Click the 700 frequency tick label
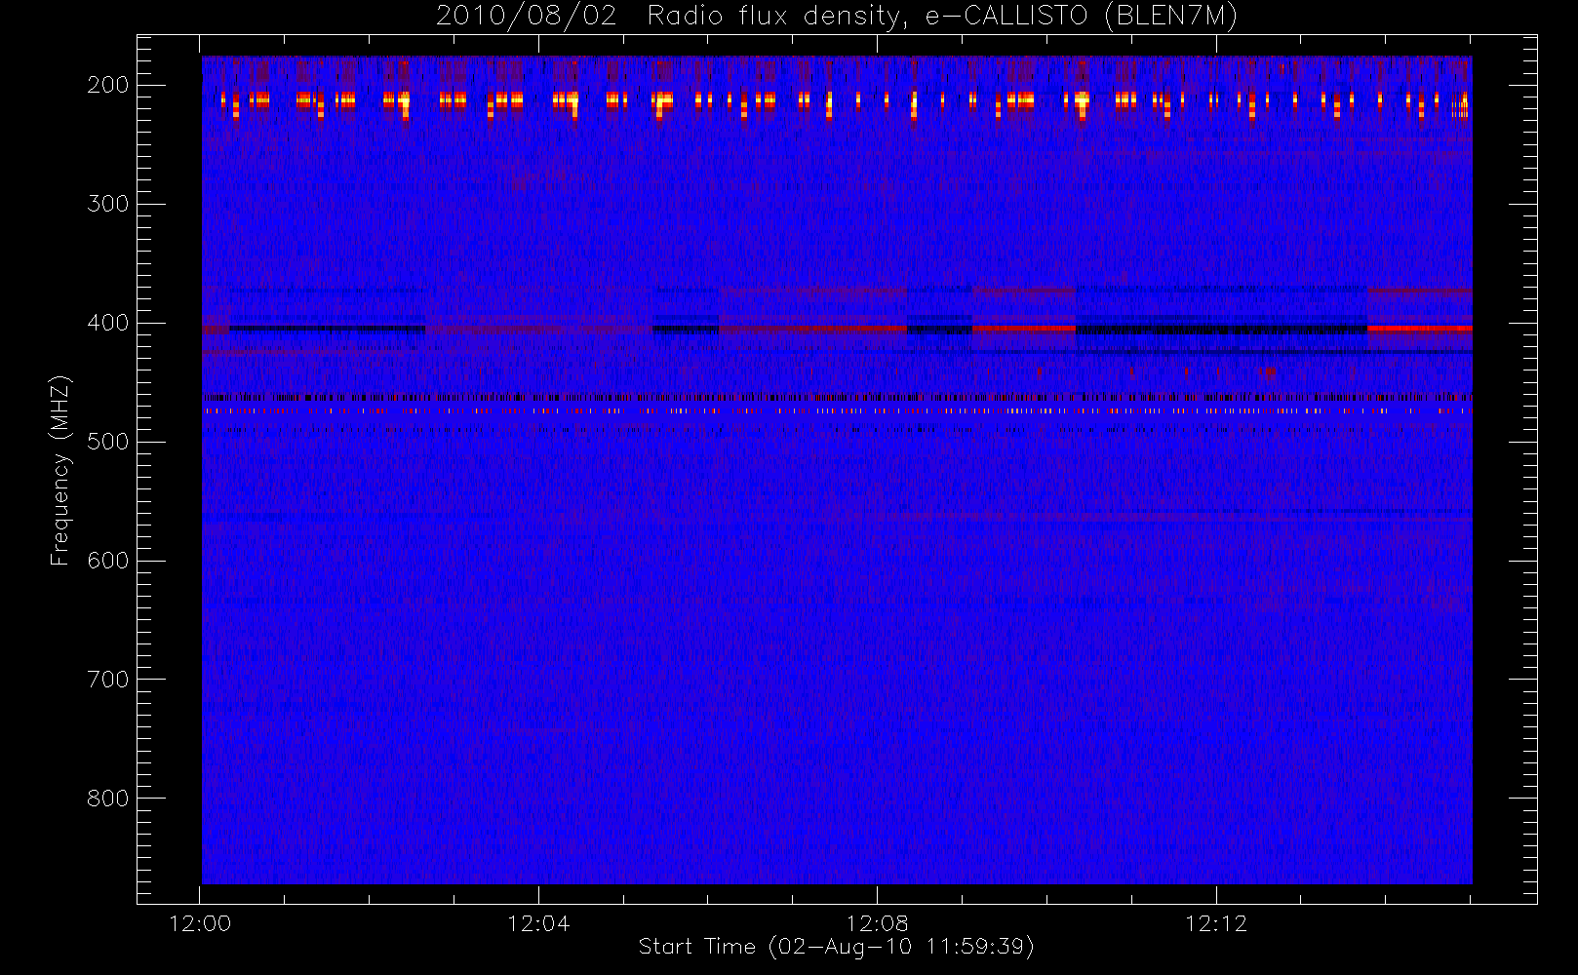 pyautogui.click(x=108, y=680)
